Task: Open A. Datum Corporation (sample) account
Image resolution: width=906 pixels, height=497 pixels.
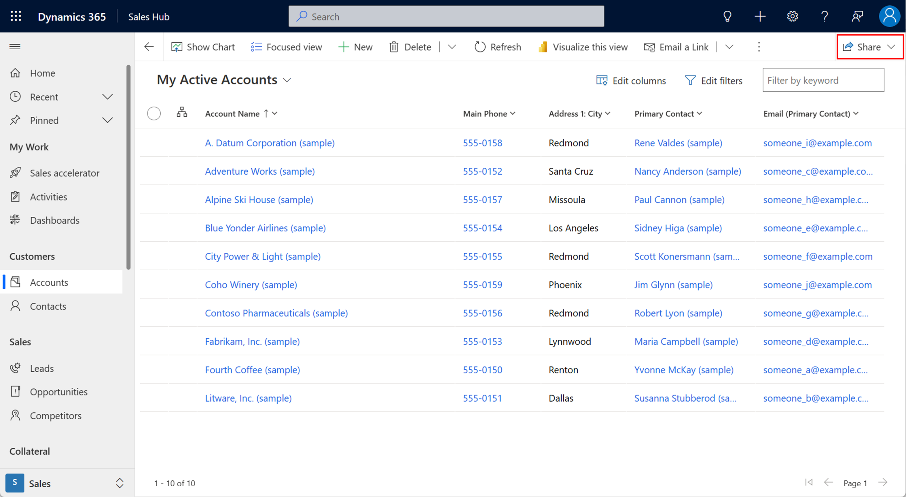Action: [x=270, y=143]
